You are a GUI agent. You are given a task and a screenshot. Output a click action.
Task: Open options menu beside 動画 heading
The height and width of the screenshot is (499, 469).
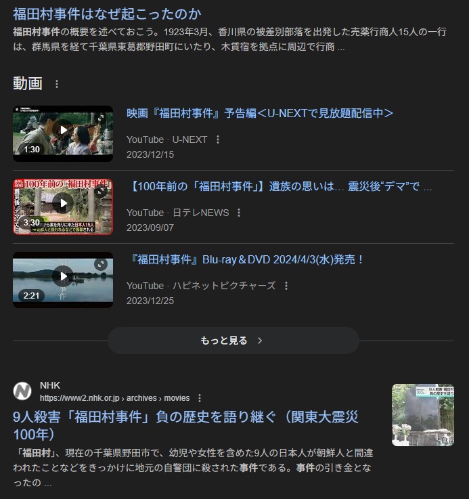(57, 84)
